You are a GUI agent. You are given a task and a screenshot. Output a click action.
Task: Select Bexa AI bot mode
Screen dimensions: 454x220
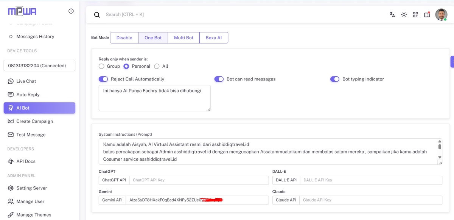[213, 38]
